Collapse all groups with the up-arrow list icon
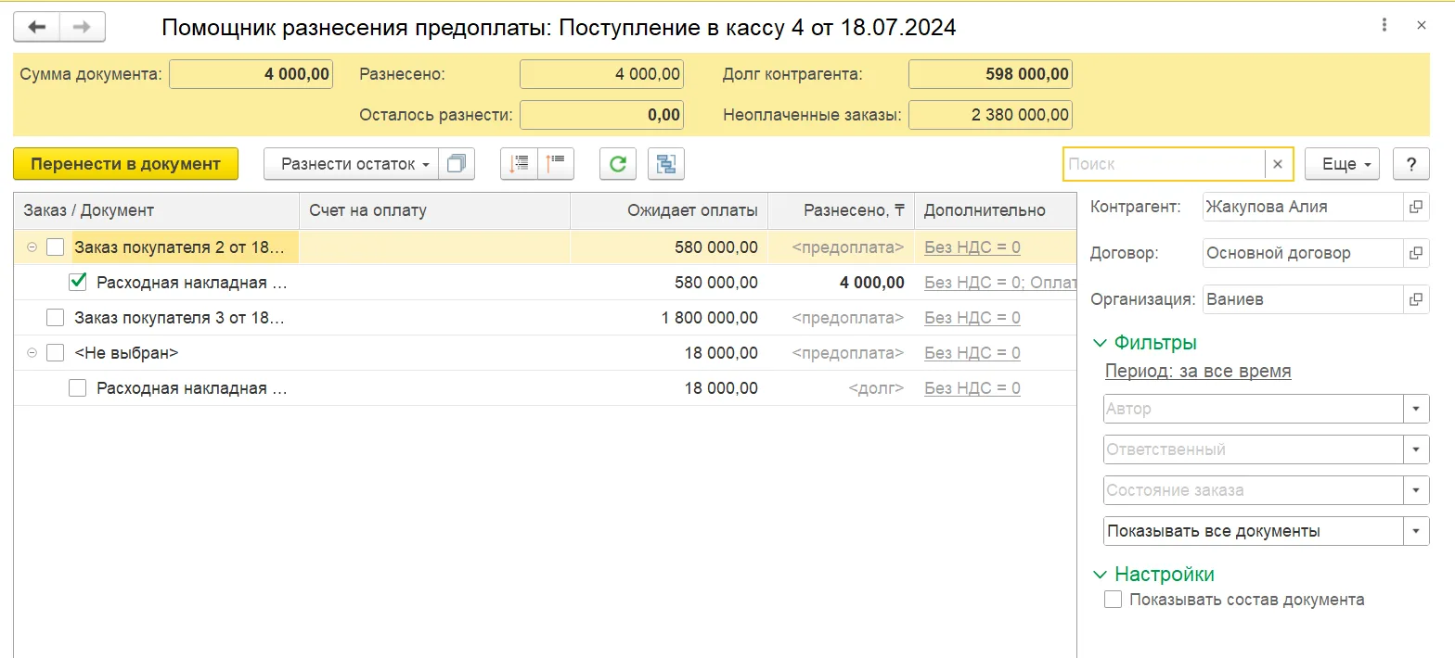 (557, 164)
